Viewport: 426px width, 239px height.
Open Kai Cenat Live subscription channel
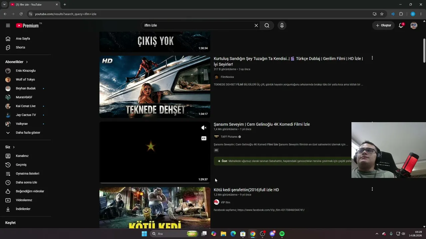coord(26,106)
